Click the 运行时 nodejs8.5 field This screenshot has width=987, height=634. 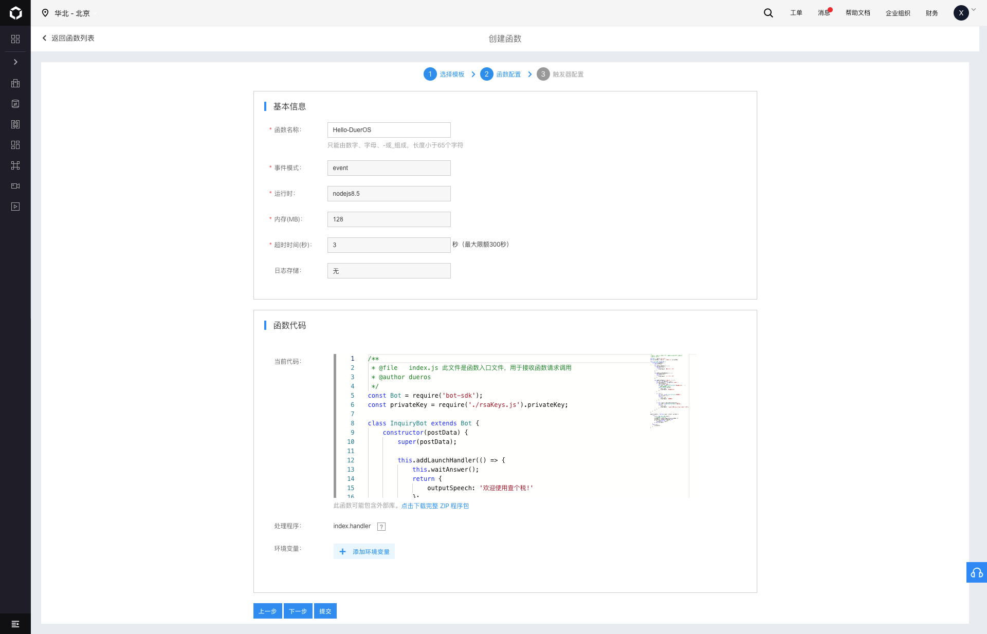[x=389, y=194]
